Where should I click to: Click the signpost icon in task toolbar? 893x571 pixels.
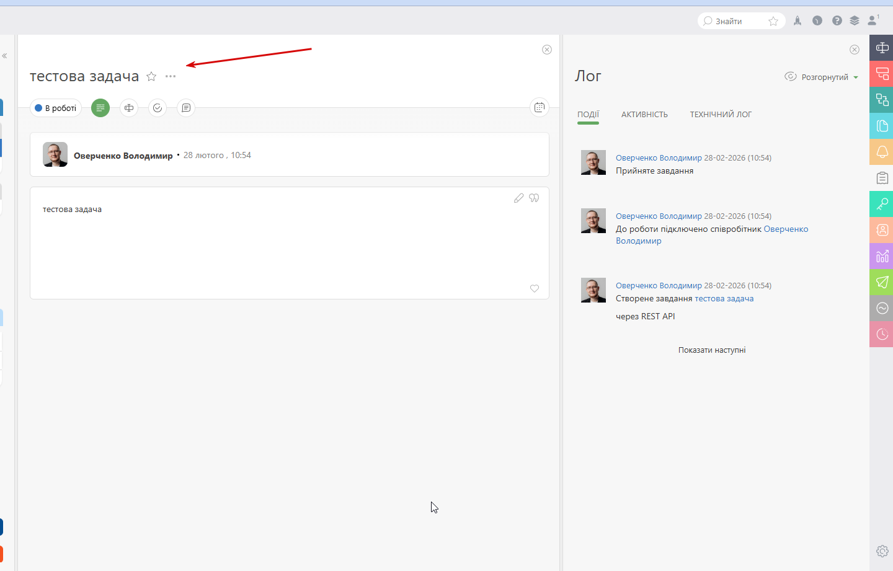point(129,108)
